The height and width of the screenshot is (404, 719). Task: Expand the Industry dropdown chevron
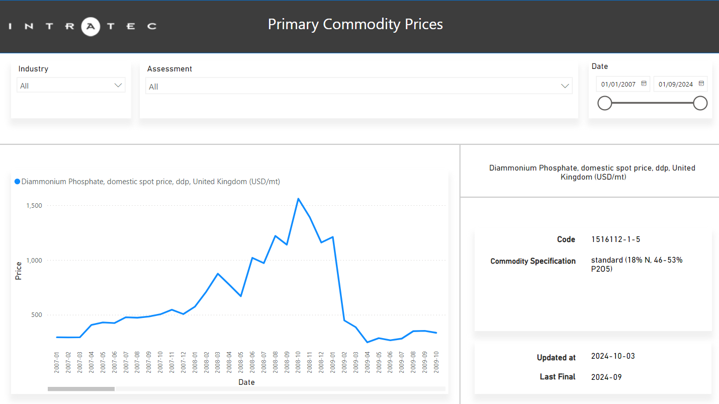[119, 86]
